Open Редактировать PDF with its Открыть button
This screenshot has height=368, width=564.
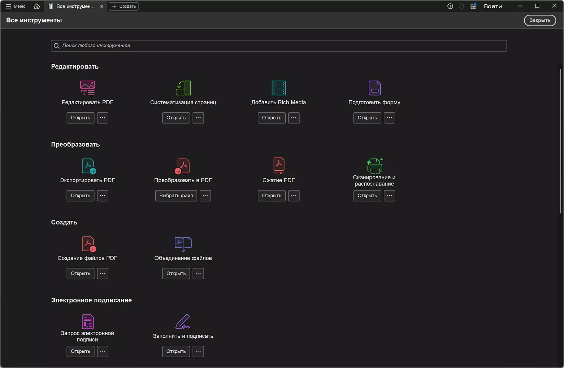click(81, 118)
